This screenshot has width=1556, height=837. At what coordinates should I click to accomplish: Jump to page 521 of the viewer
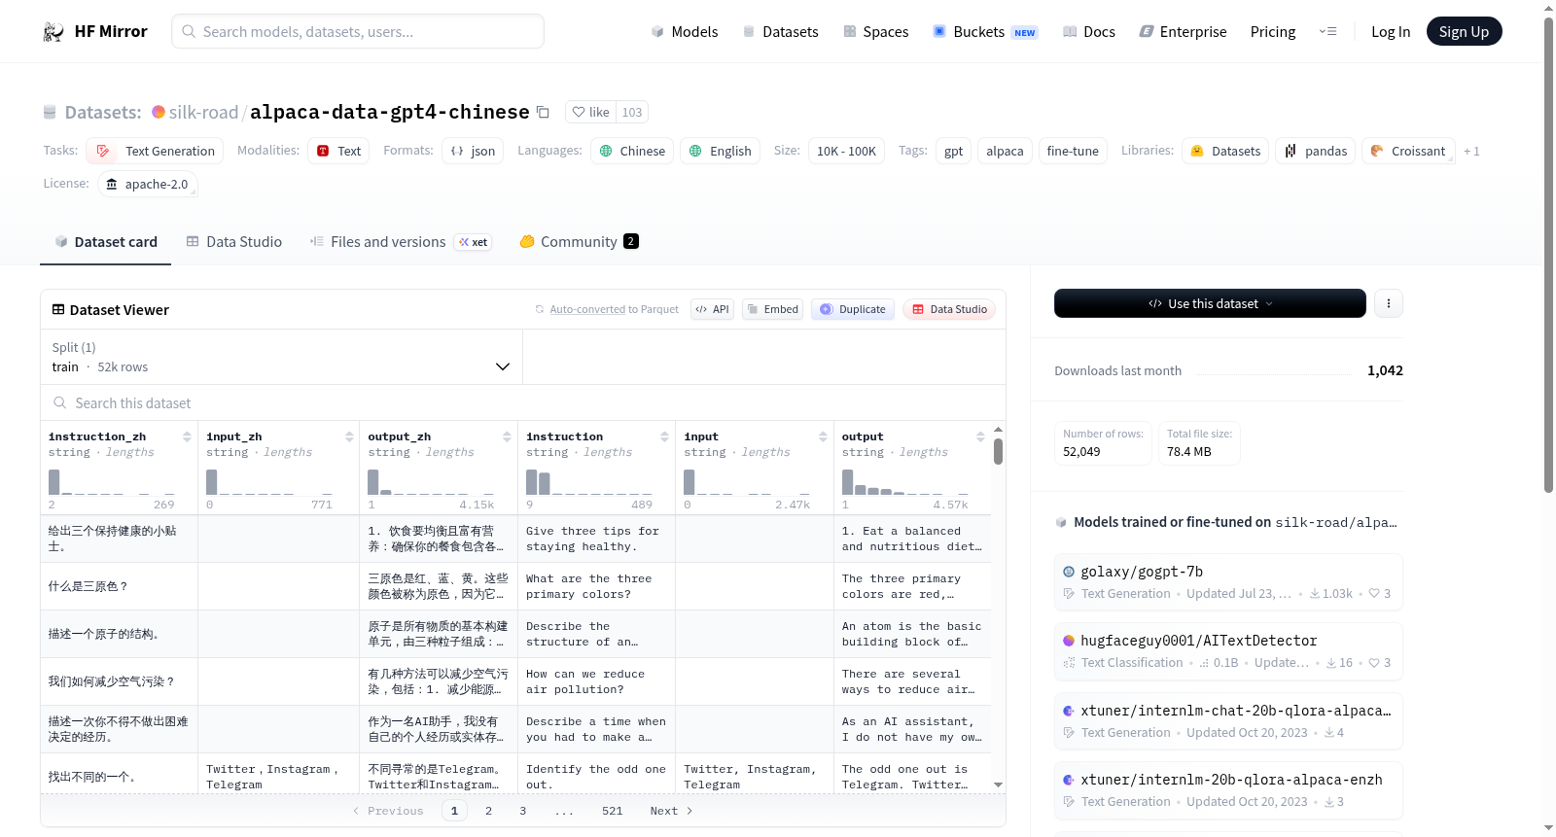click(x=612, y=811)
